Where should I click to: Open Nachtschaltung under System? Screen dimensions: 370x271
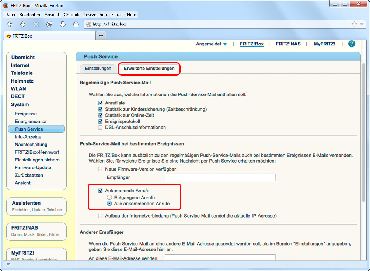click(31, 145)
